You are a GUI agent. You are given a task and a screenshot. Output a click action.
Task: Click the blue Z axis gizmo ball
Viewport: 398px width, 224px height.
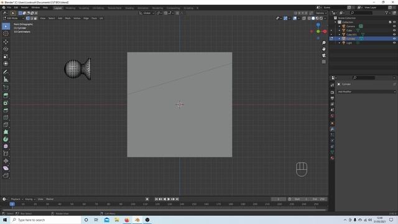[x=318, y=25]
